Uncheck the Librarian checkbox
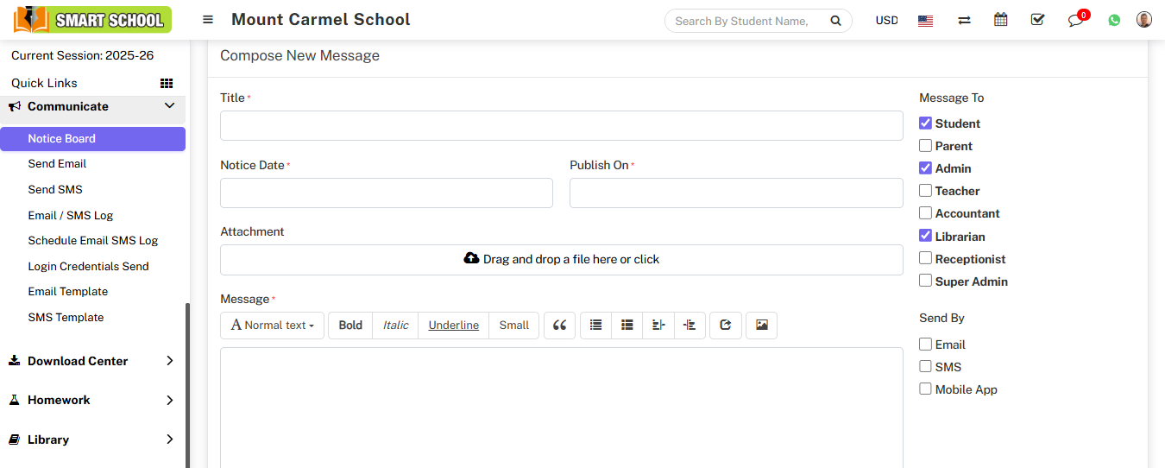Viewport: 1165px width, 468px height. [925, 236]
